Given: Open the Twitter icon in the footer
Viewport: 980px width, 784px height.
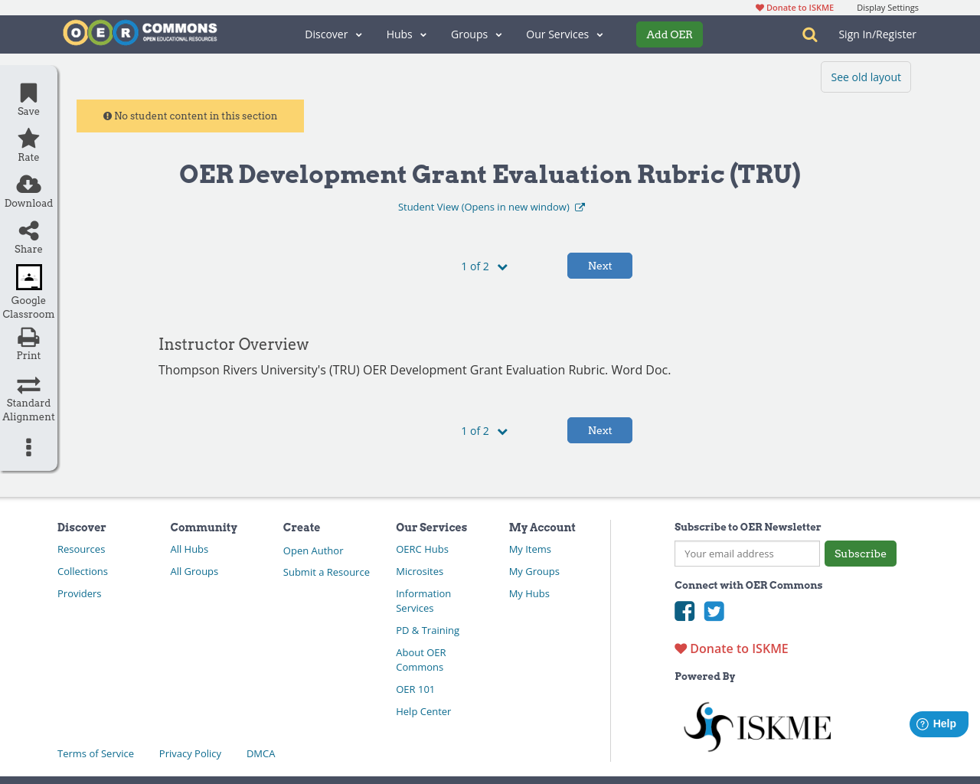Looking at the screenshot, I should click(x=714, y=611).
